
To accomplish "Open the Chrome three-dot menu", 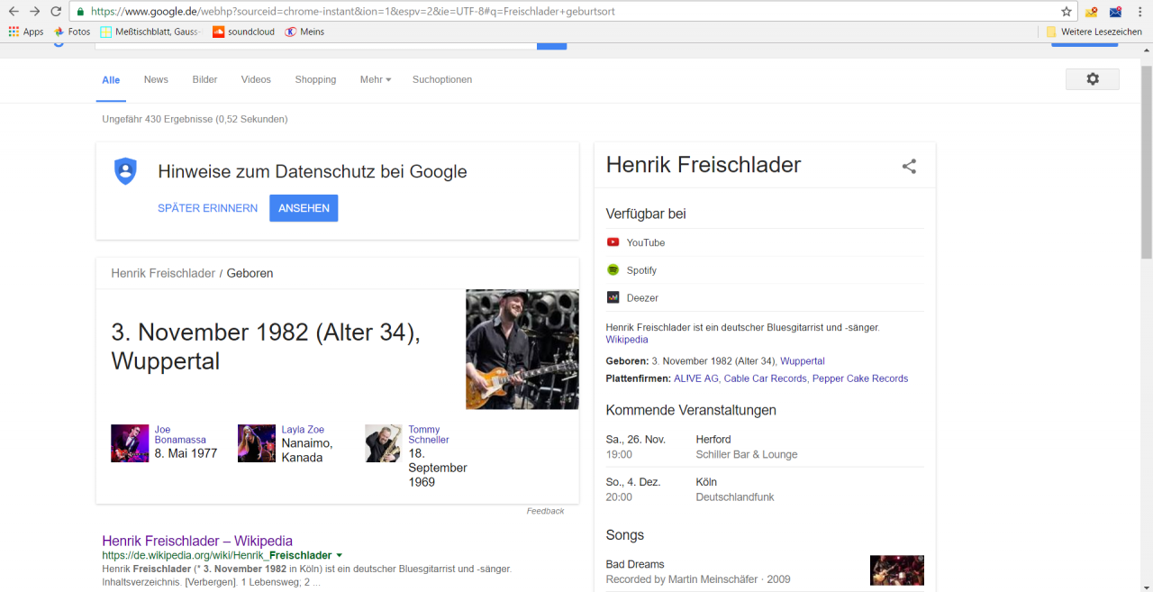I will click(x=1139, y=12).
